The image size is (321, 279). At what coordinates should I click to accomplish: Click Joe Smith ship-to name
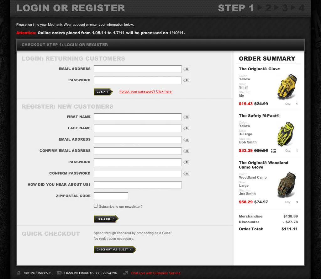pyautogui.click(x=247, y=194)
